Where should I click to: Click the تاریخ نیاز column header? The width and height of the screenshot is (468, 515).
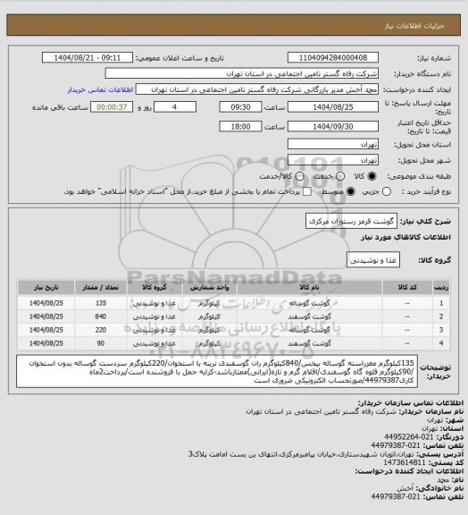(46, 287)
